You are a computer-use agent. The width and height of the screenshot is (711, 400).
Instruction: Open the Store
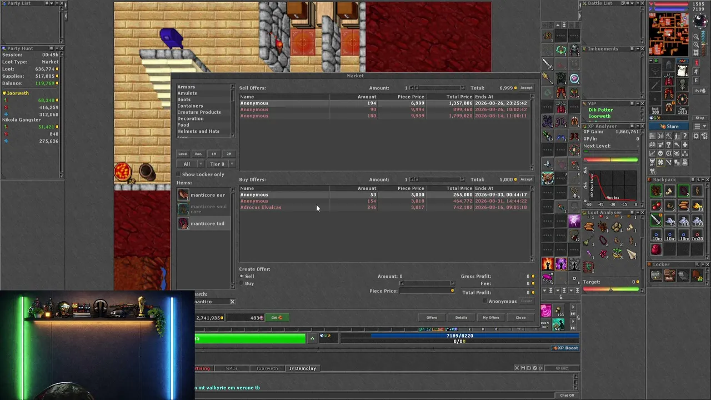[x=669, y=126]
